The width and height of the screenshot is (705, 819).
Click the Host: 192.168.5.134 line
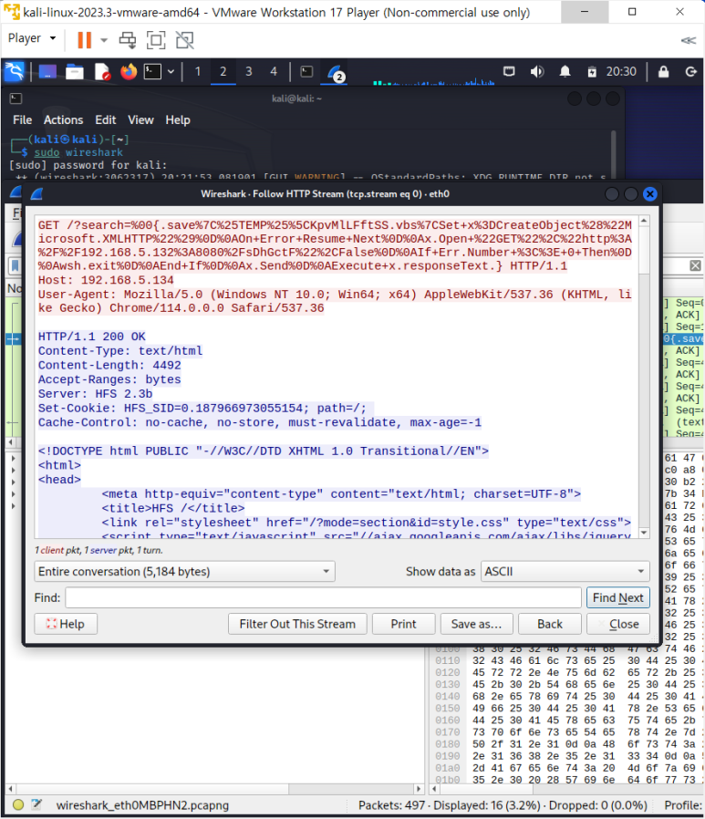tap(106, 280)
